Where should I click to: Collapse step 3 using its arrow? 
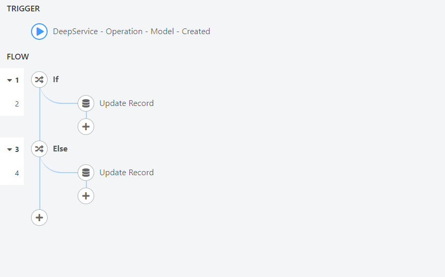pyautogui.click(x=10, y=149)
